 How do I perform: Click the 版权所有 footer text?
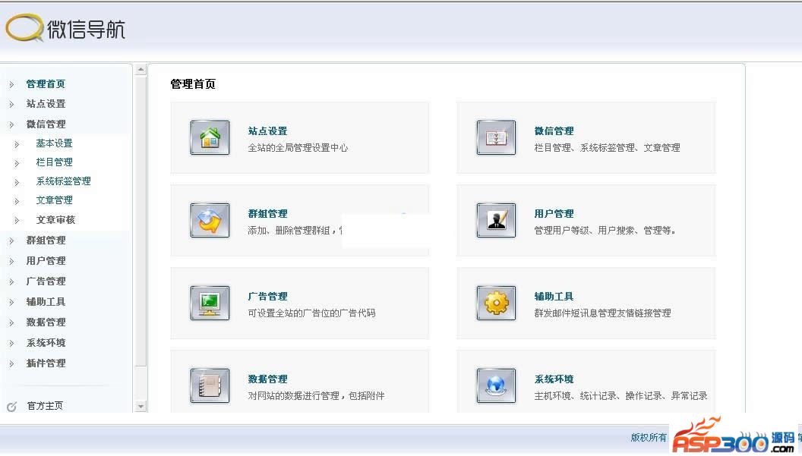tap(649, 438)
